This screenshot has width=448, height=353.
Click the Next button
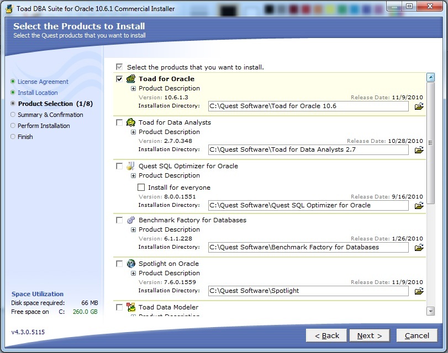(x=370, y=335)
